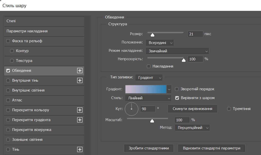The width and height of the screenshot is (261, 155).
Task: Click plus icon next to Тінь
Action: (x=80, y=149)
